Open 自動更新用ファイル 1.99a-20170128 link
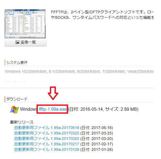 click(x=47, y=149)
